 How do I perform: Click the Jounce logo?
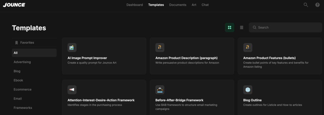[14, 5]
